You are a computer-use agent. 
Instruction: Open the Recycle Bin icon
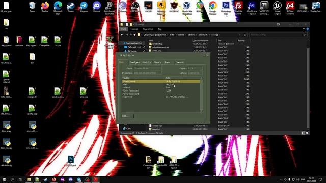click(x=32, y=7)
